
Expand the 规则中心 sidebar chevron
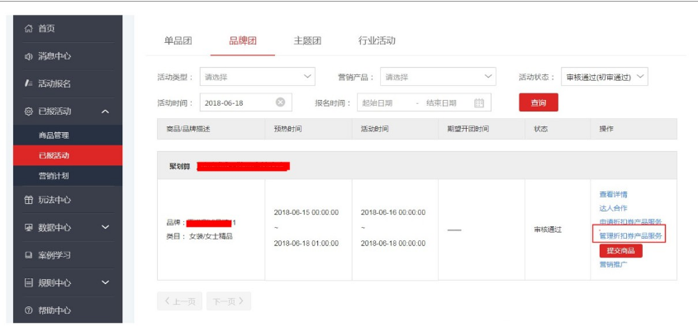[105, 282]
